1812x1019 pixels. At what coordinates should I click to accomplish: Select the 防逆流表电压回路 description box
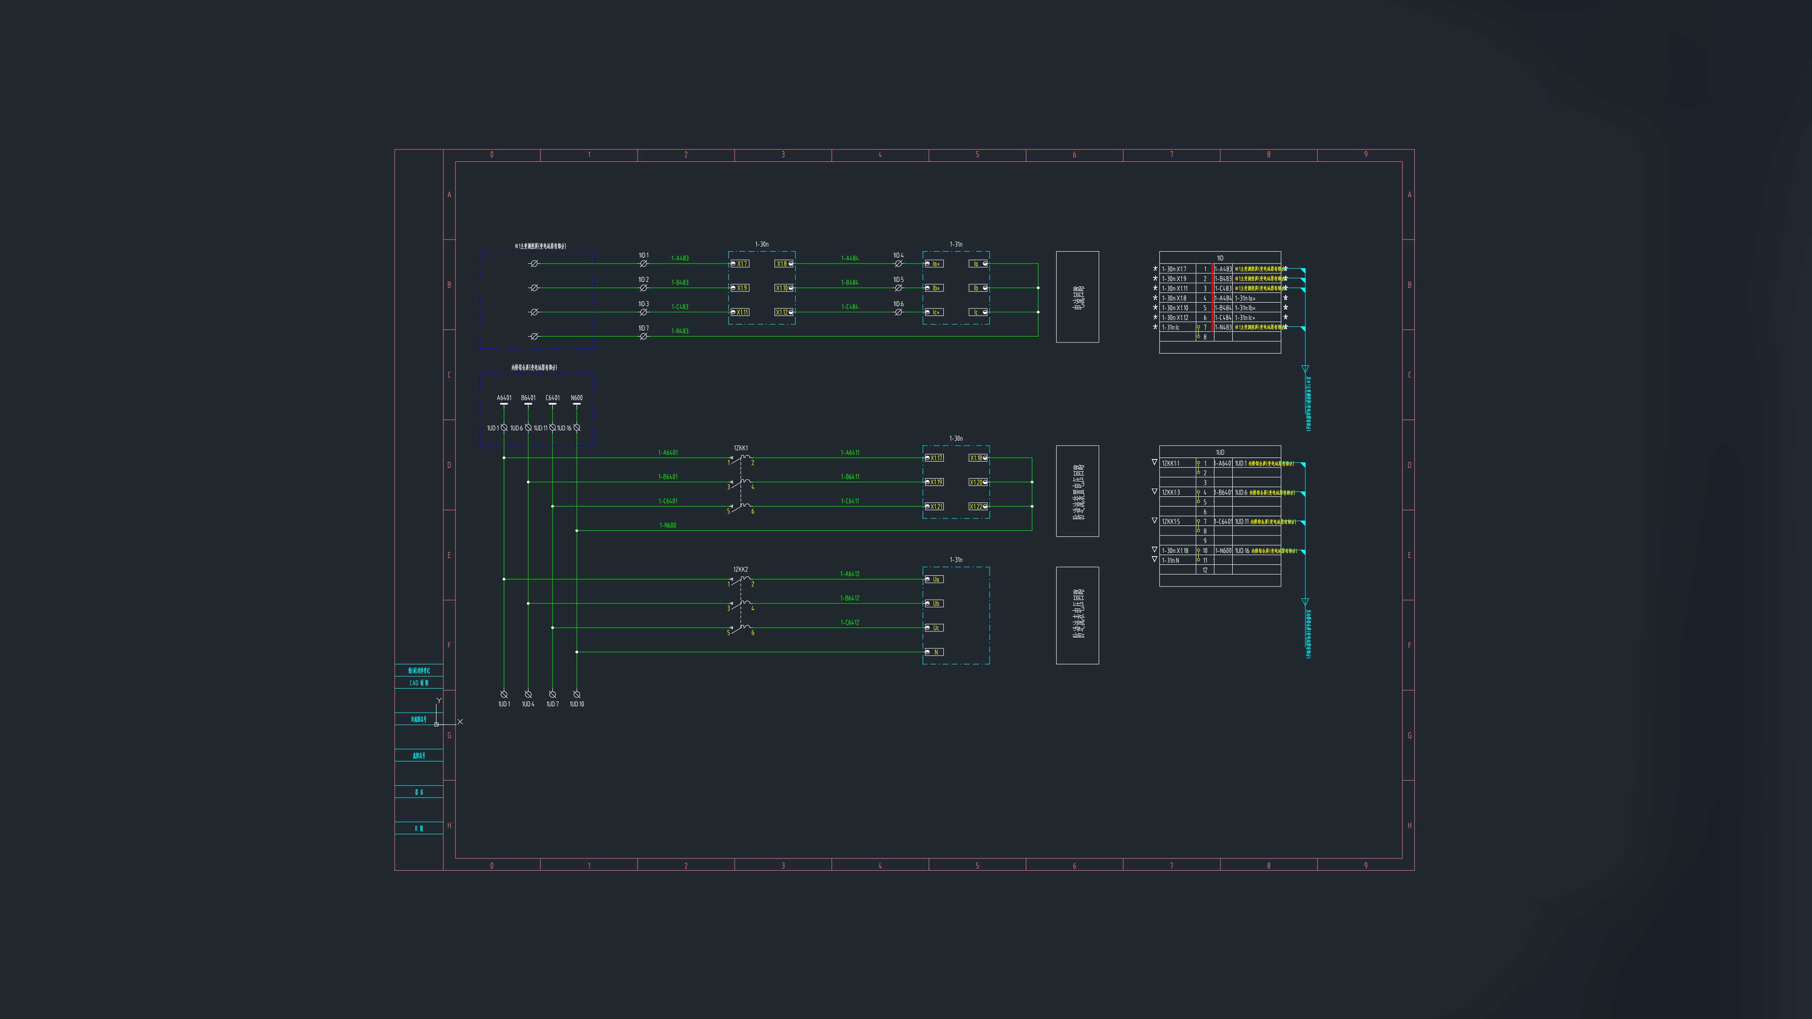[1078, 615]
